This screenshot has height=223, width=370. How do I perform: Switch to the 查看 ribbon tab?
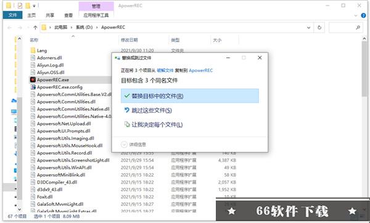click(68, 15)
